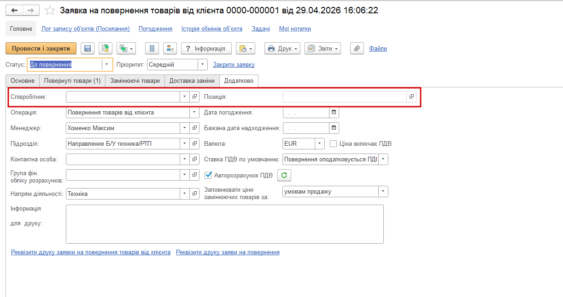Viewport: 563px width, 297px height.
Task: Click the Інформація button
Action: point(206,48)
